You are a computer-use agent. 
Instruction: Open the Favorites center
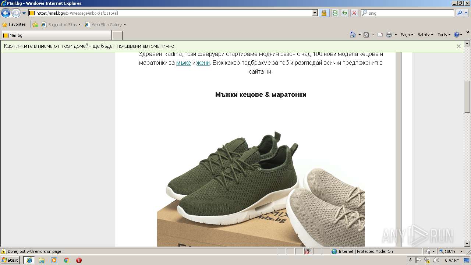(14, 25)
